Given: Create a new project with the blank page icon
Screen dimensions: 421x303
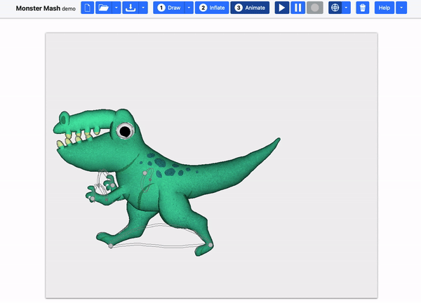Looking at the screenshot, I should tap(87, 8).
